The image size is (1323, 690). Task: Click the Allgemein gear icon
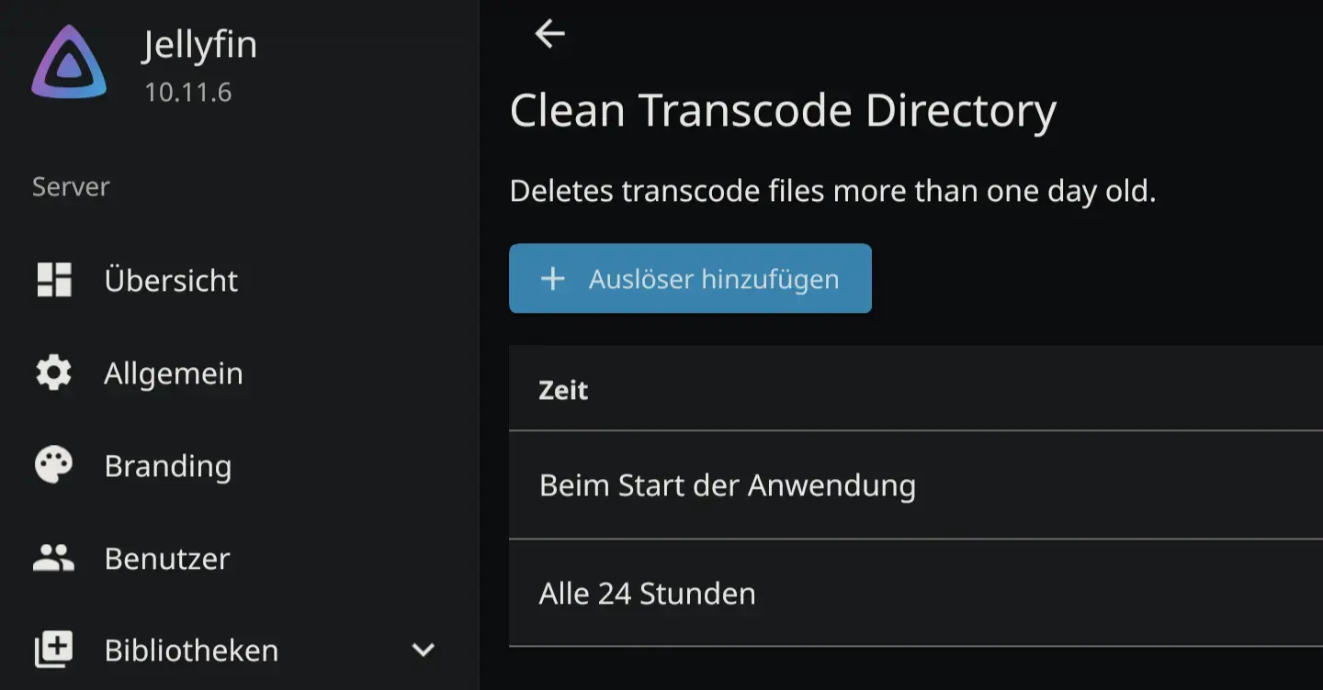click(53, 373)
